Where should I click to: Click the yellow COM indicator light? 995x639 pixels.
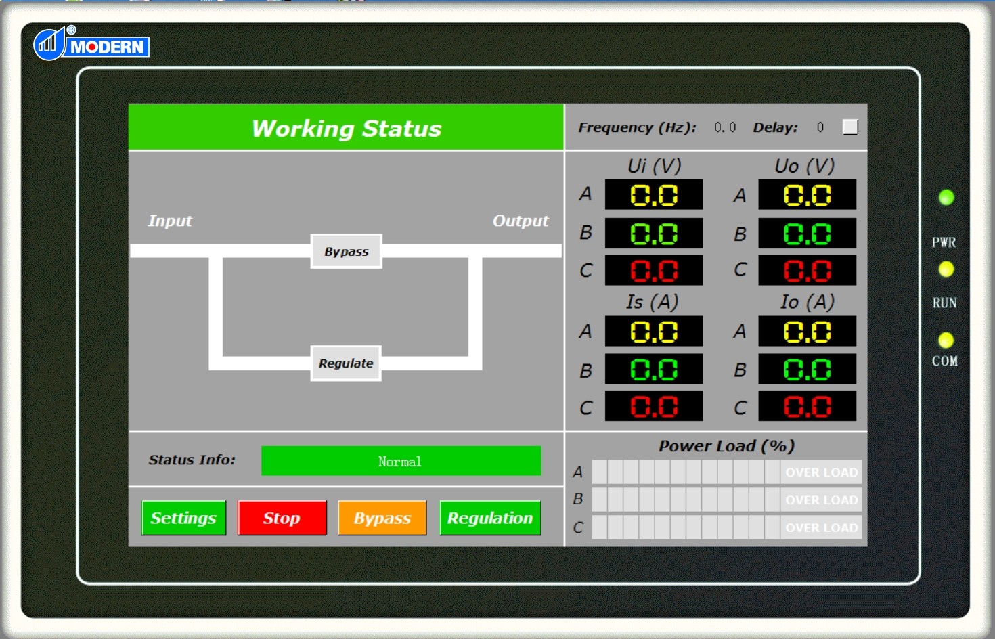[x=946, y=340]
